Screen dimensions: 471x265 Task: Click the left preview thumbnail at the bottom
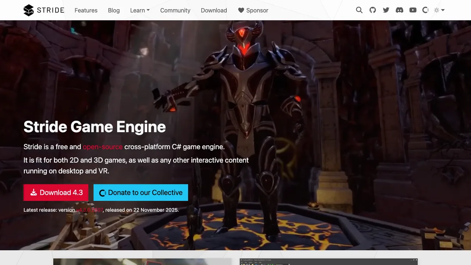coord(142,261)
